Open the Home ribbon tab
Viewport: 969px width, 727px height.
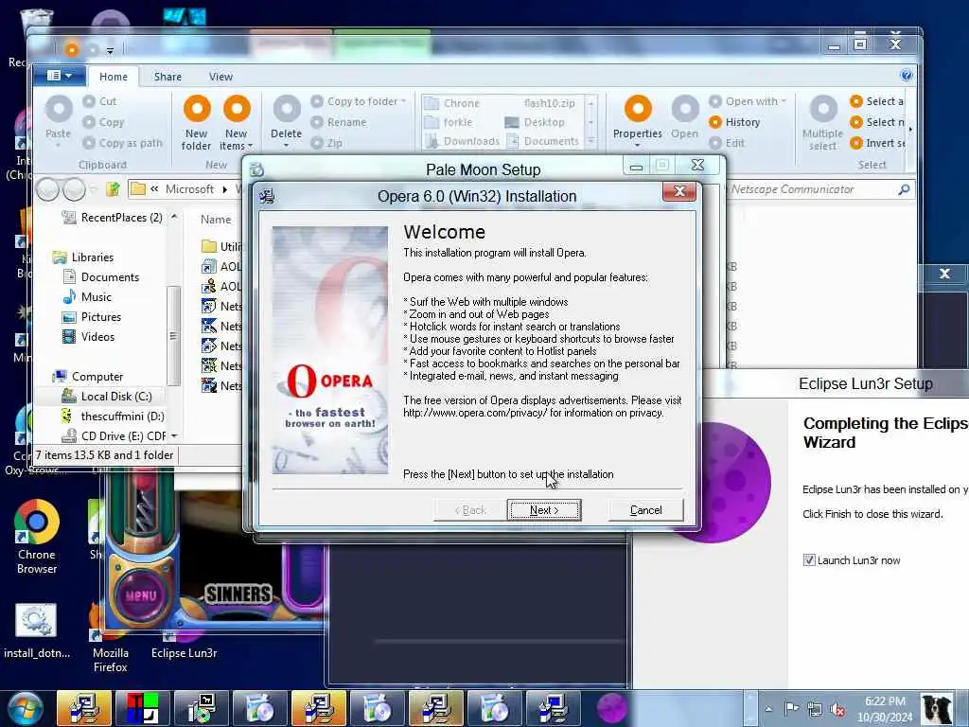click(114, 77)
